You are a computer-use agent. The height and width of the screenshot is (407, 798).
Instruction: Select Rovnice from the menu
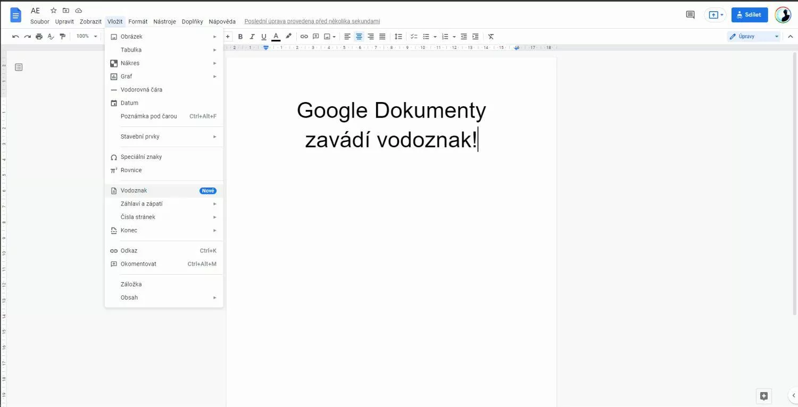point(164,171)
